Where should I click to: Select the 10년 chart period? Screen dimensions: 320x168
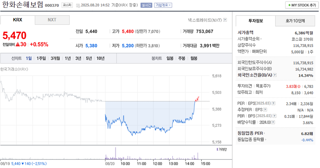coord(100,59)
